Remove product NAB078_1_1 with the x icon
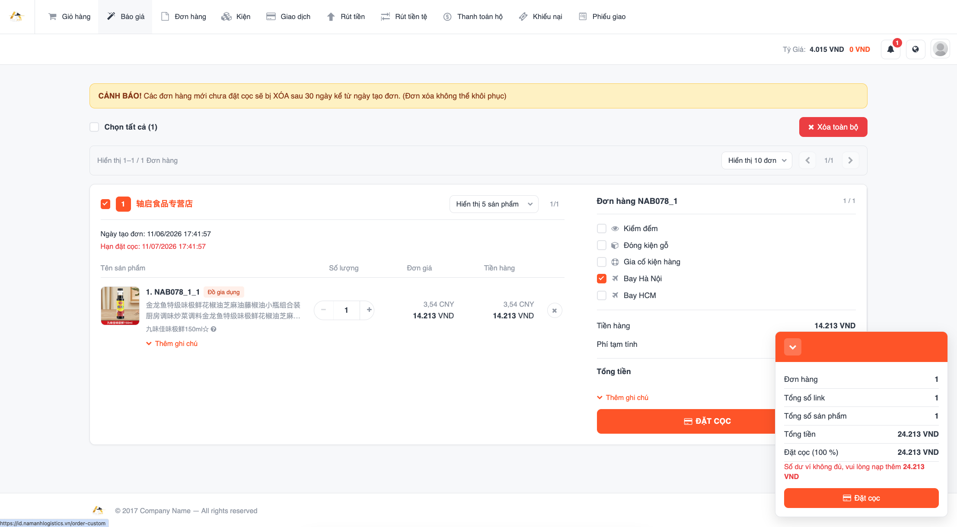957x527 pixels. pos(555,311)
